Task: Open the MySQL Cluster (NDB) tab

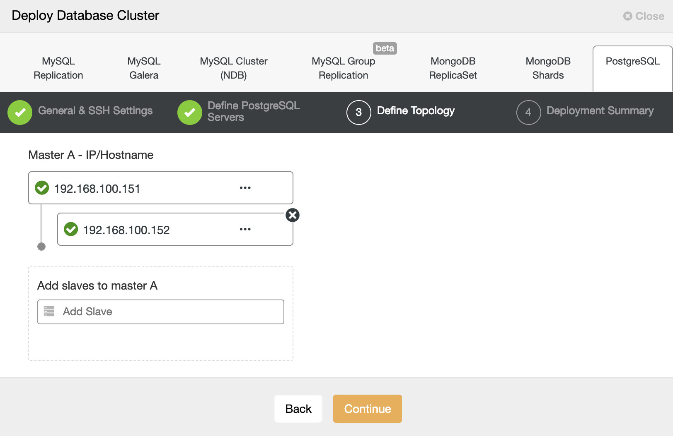Action: [234, 68]
